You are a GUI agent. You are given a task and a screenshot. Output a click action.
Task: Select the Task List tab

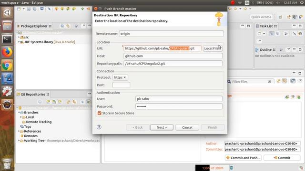(x=266, y=26)
